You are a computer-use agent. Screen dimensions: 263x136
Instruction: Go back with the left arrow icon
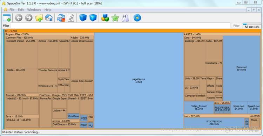click(x=19, y=18)
